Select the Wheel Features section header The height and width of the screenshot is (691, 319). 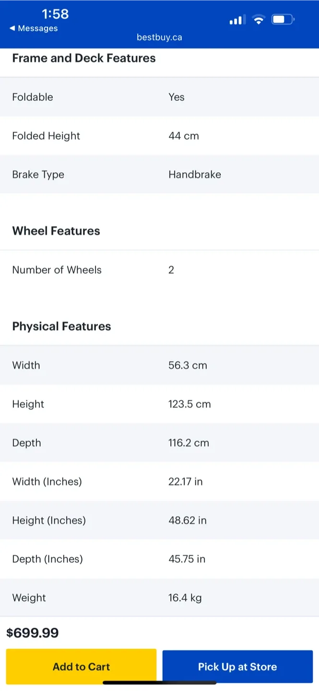[56, 231]
